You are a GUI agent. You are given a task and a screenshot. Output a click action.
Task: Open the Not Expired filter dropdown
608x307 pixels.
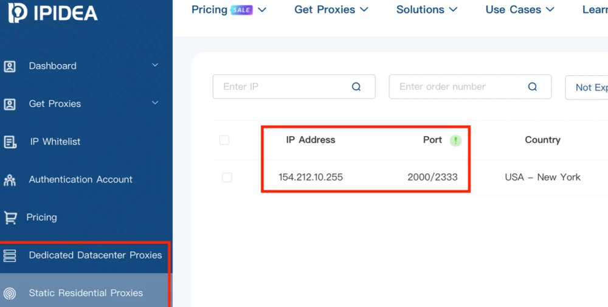(587, 87)
